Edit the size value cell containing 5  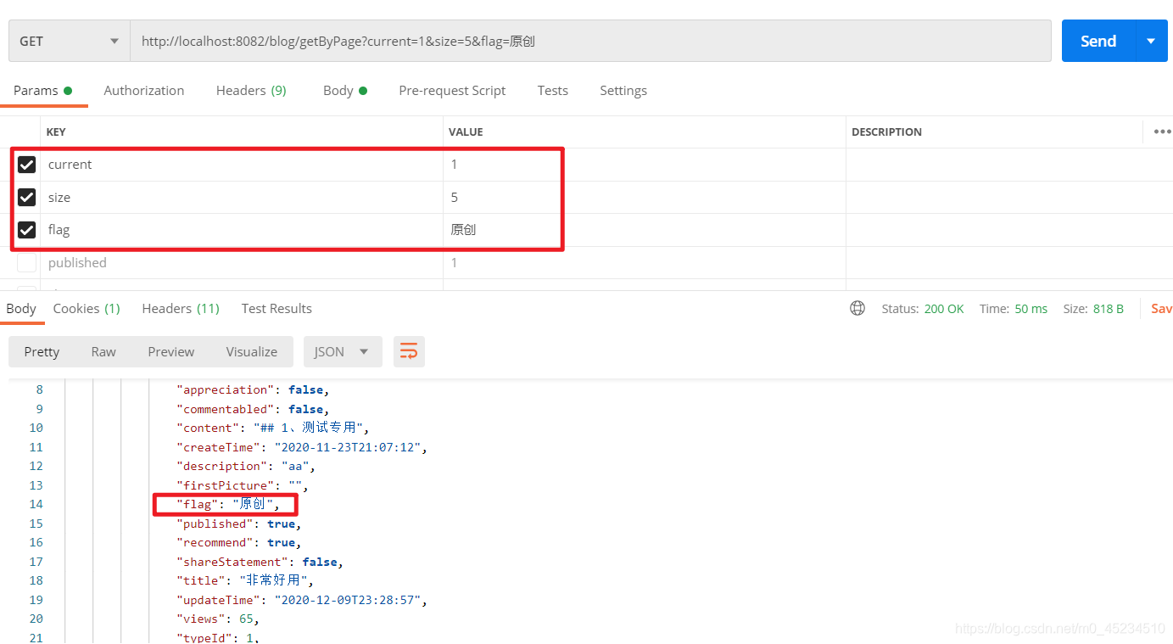[x=645, y=197]
